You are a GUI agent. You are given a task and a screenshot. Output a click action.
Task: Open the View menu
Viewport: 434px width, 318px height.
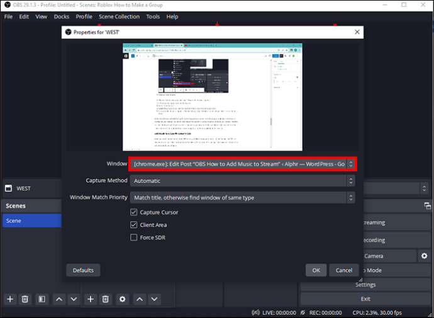41,16
